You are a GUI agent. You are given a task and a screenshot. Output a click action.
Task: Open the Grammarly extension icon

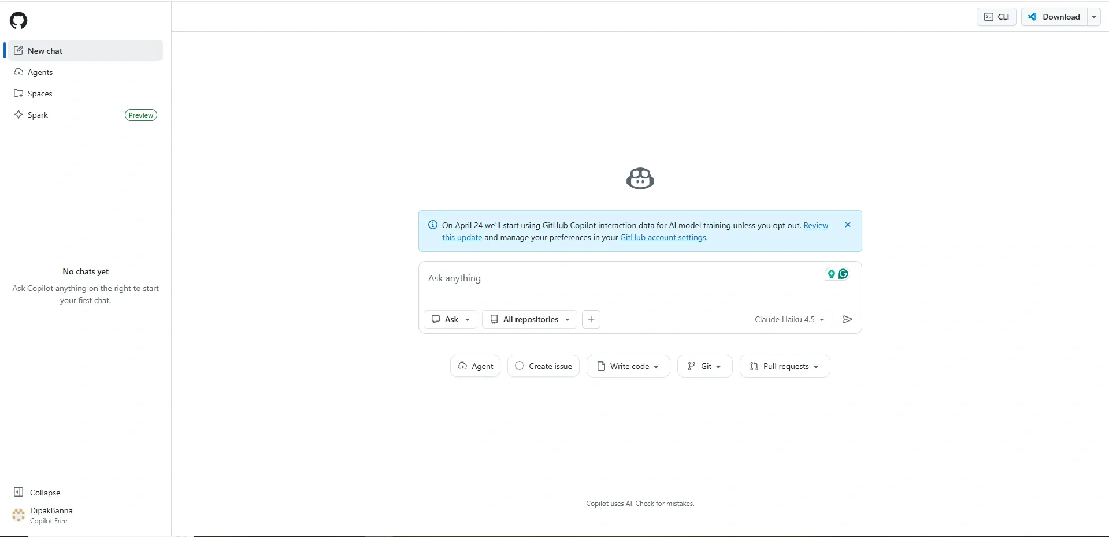843,274
